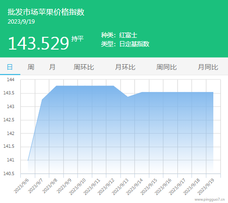
Task: Open the 月 monthly tab
Action: click(x=52, y=67)
